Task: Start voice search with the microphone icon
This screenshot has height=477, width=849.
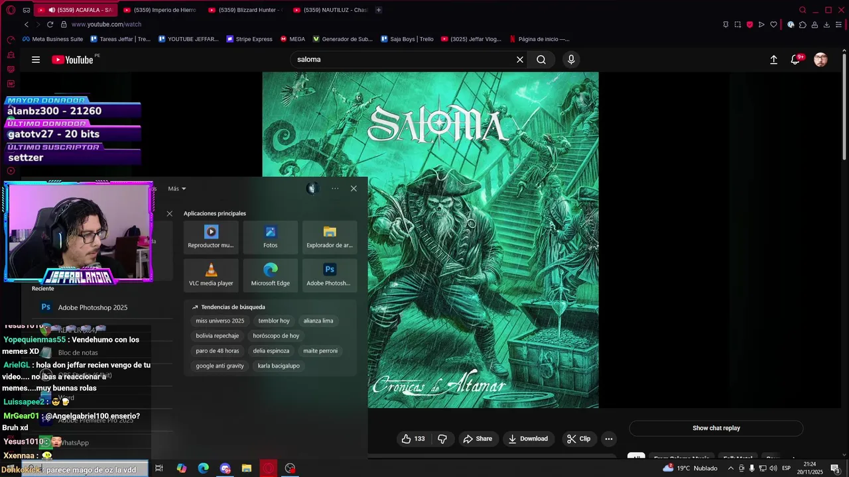Action: coord(571,60)
